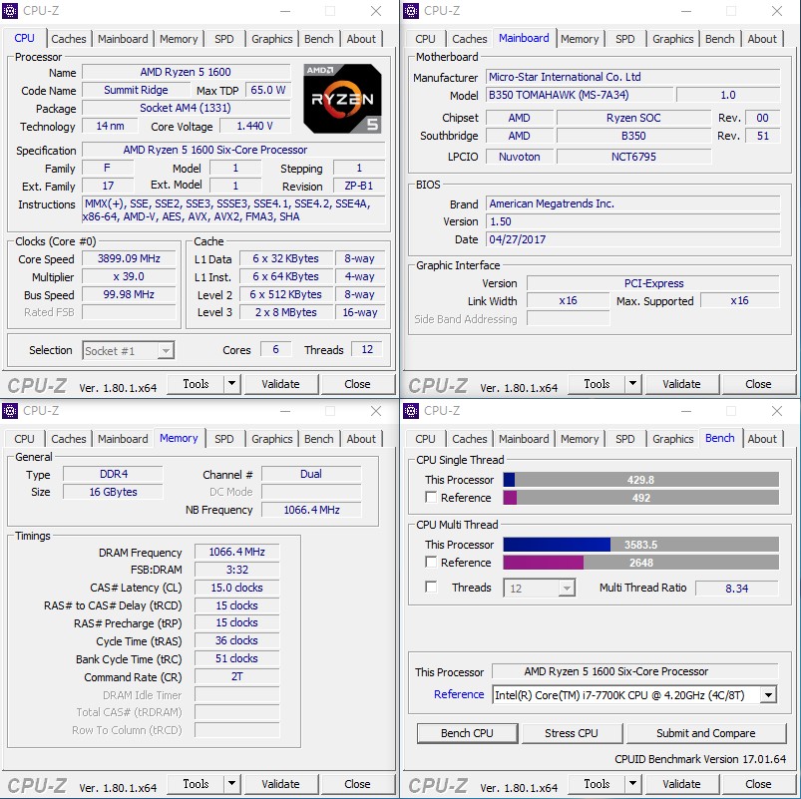Click the CPU-Z title bar icon in the CPU window

(x=11, y=11)
